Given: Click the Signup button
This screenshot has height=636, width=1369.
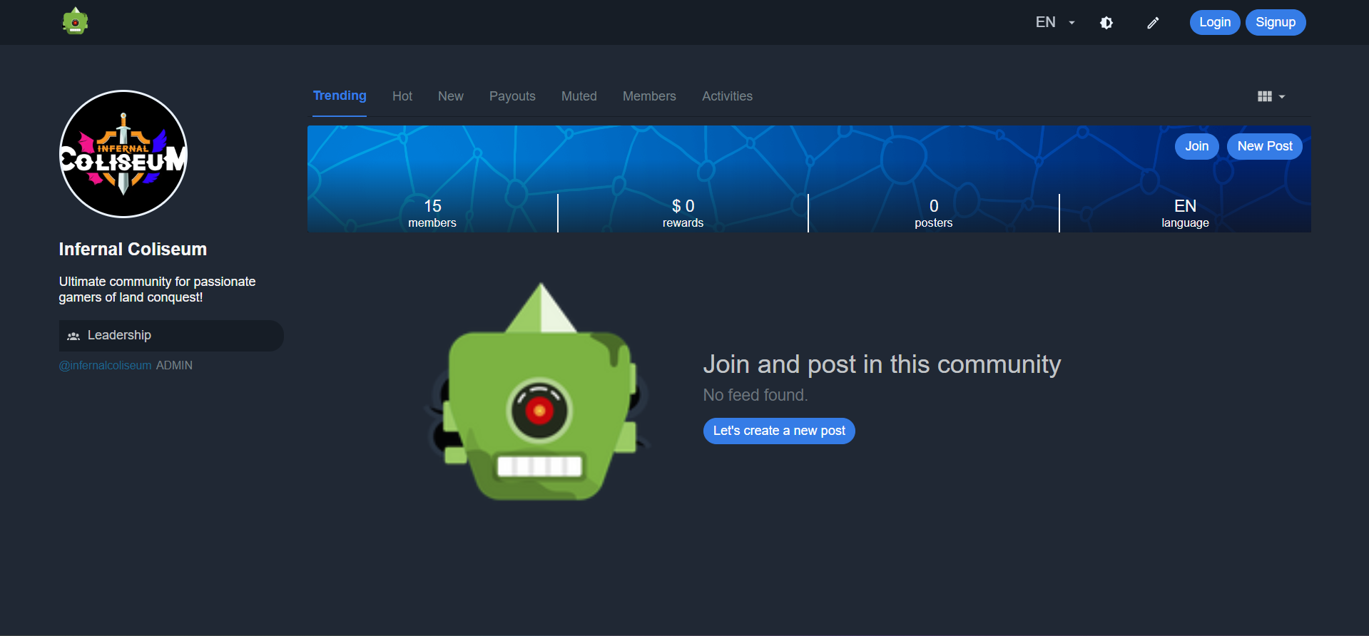Looking at the screenshot, I should pyautogui.click(x=1276, y=22).
